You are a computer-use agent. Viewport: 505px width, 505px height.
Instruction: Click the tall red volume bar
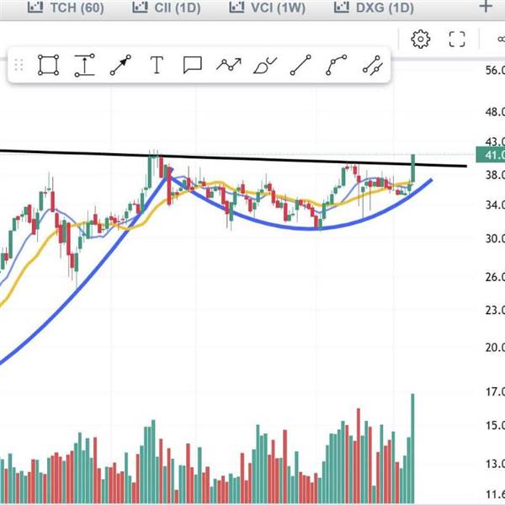pos(359,456)
